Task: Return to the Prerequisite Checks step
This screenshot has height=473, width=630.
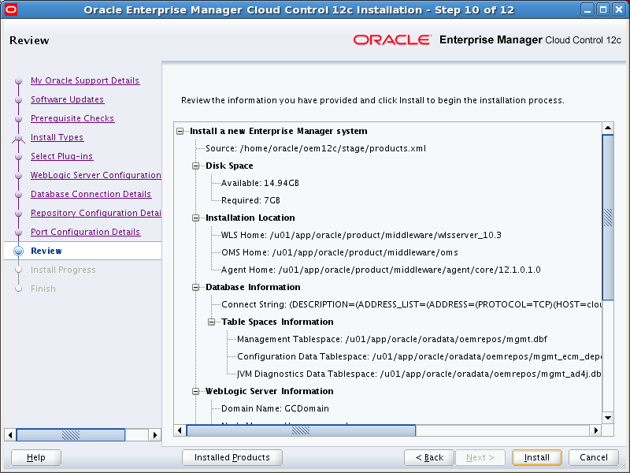Action: [x=72, y=118]
